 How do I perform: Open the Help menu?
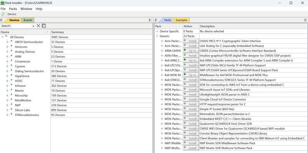39,9
